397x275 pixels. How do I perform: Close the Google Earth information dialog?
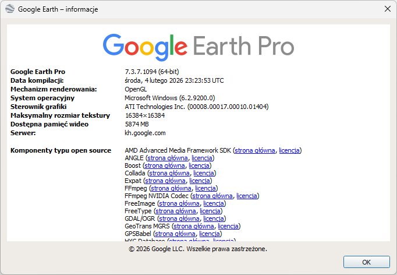387,9
